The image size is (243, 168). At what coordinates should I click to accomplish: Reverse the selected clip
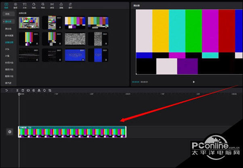(x=34, y=90)
